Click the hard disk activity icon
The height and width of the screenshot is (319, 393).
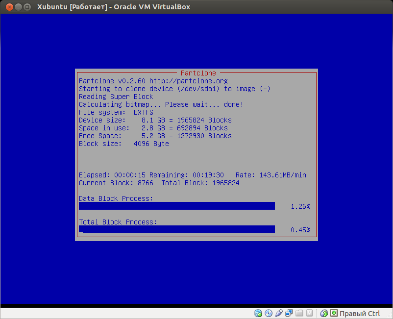(258, 313)
